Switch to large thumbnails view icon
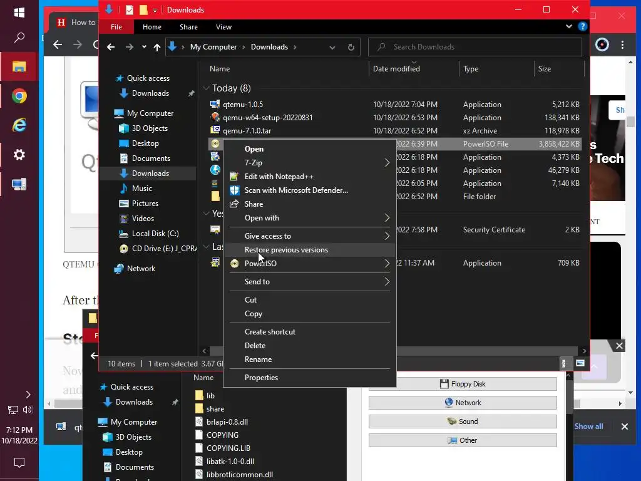The height and width of the screenshot is (481, 641). 580,363
